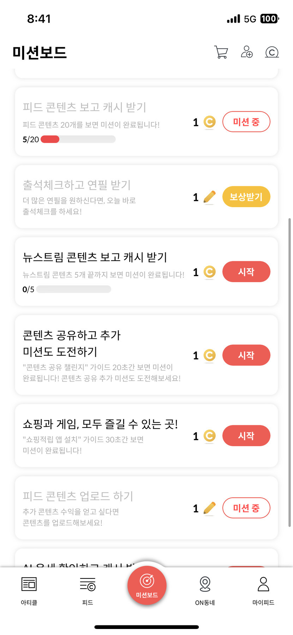Tap the add friend icon

point(246,52)
